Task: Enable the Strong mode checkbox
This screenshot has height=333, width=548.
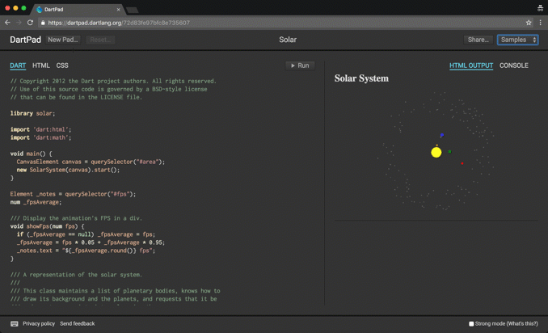Action: click(x=471, y=324)
